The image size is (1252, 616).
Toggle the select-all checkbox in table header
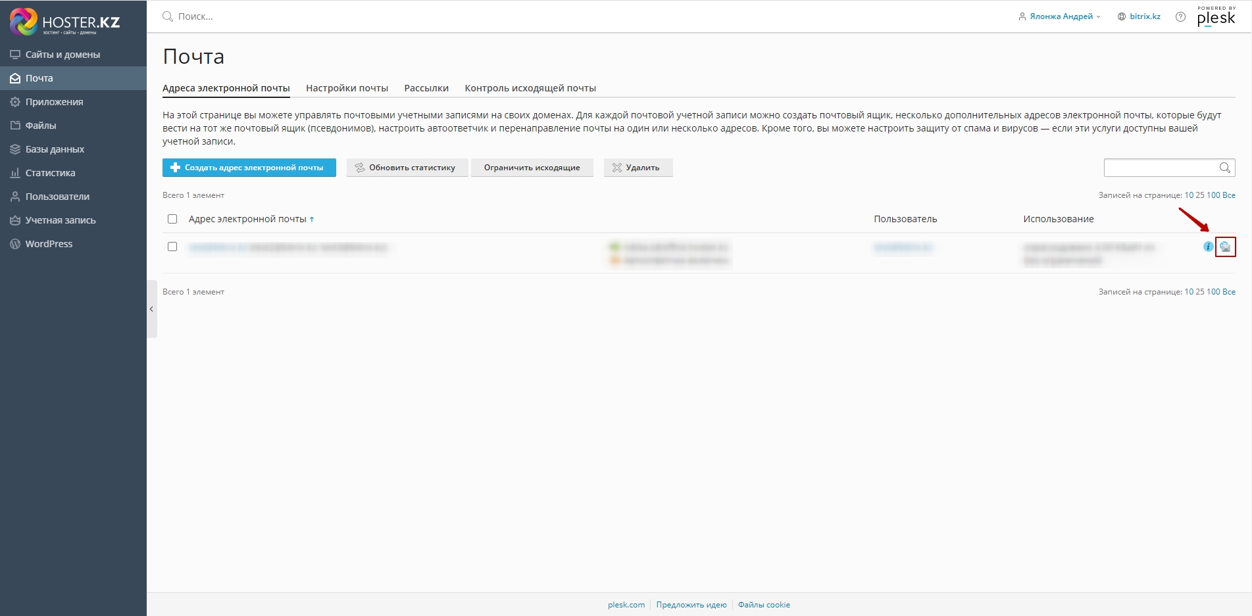(172, 219)
